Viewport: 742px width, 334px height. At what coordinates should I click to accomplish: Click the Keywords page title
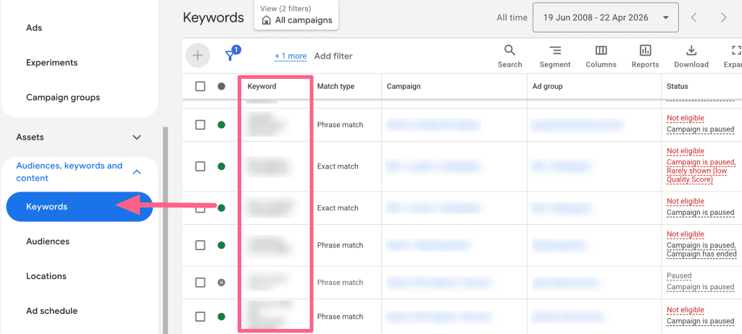tap(214, 18)
